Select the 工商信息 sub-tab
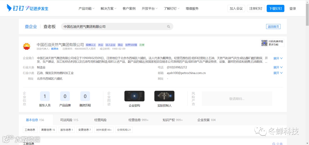The height and width of the screenshot is (145, 309). tap(30, 130)
